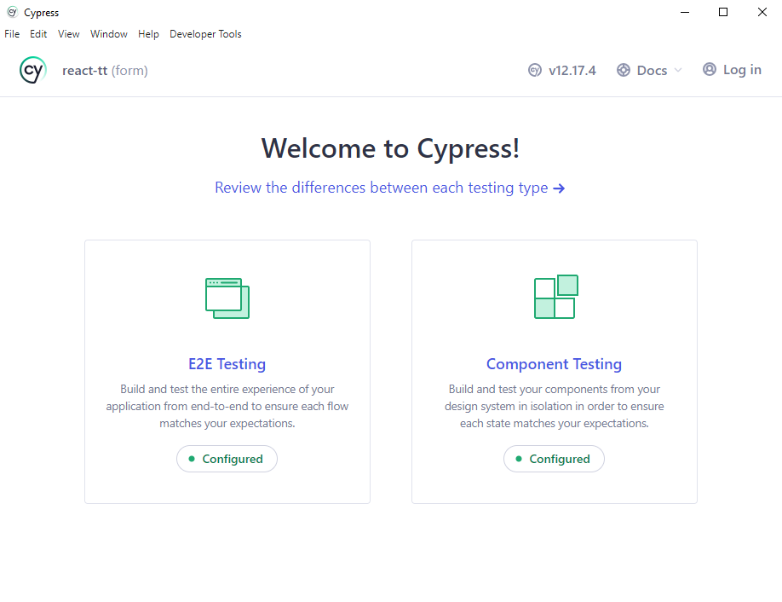Viewport: 782px width, 602px height.
Task: Click the Configured badge under Component Testing
Action: click(554, 459)
